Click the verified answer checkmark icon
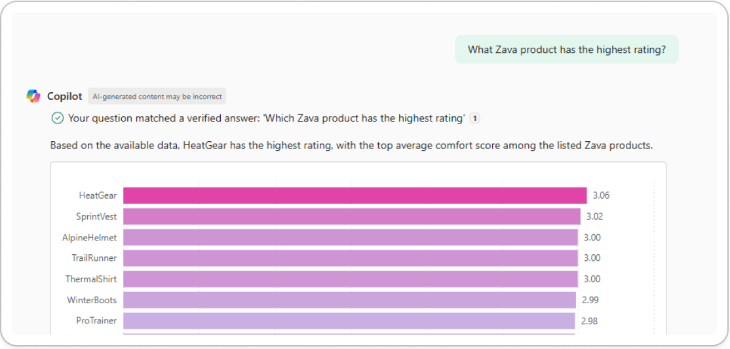The height and width of the screenshot is (349, 730). tap(58, 118)
